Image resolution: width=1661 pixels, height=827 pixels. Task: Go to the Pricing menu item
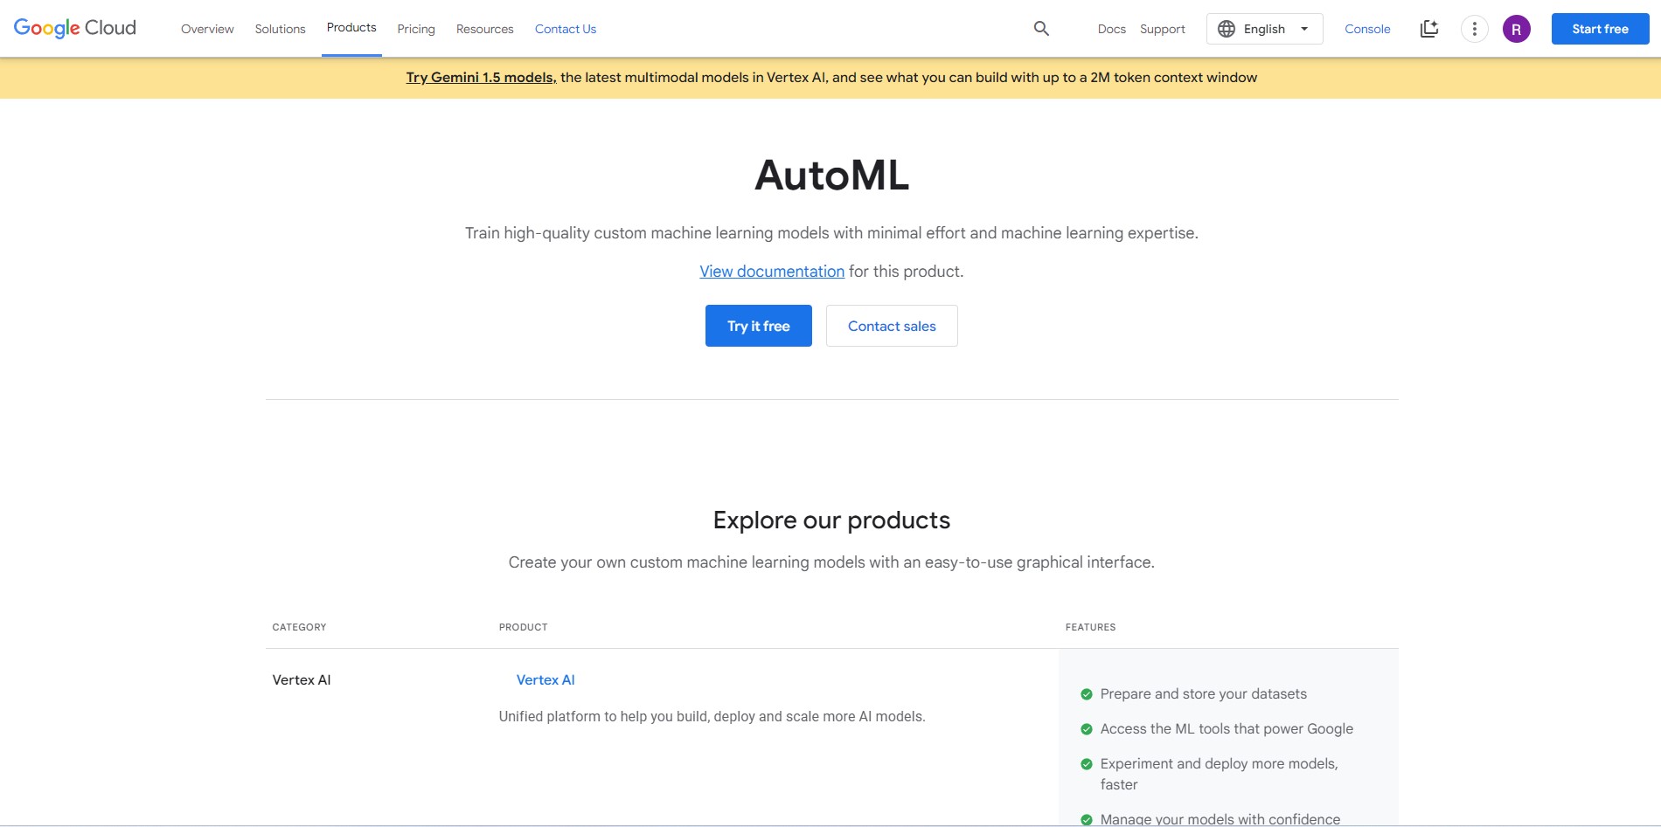[x=416, y=29]
